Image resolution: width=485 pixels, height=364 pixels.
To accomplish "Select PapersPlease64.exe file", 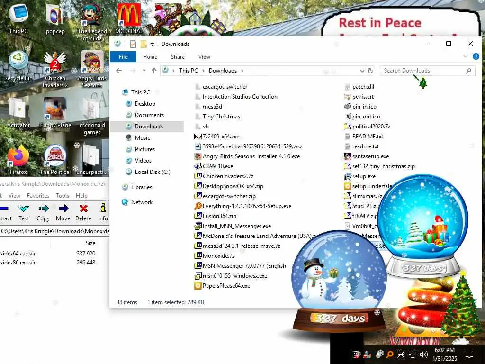I will pyautogui.click(x=226, y=286).
